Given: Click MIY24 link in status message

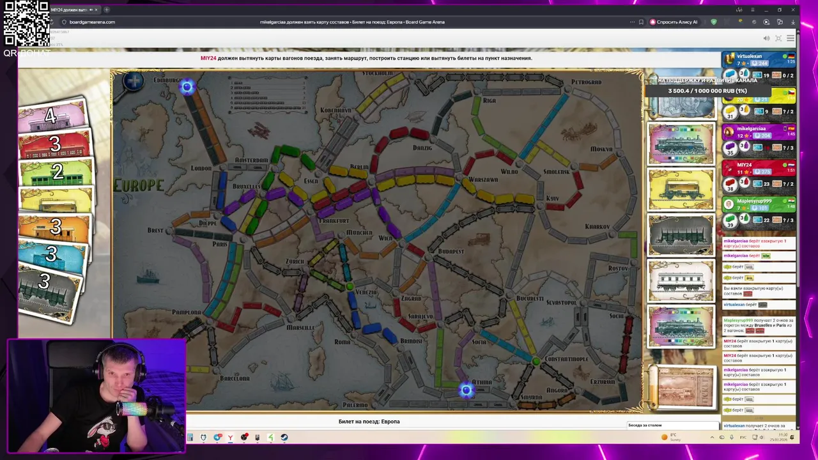Looking at the screenshot, I should (208, 58).
